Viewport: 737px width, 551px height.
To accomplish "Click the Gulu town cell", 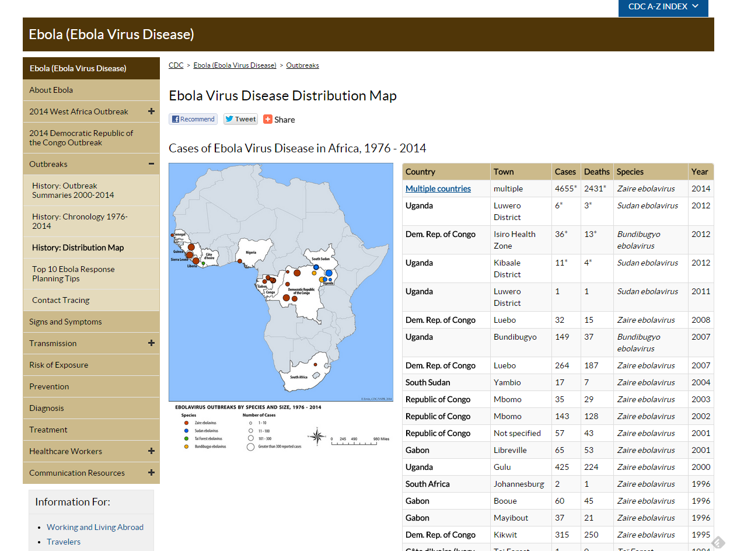I will [521, 467].
